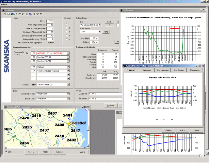
Task: Switch to the Spänning tab
Action: [x=147, y=70]
